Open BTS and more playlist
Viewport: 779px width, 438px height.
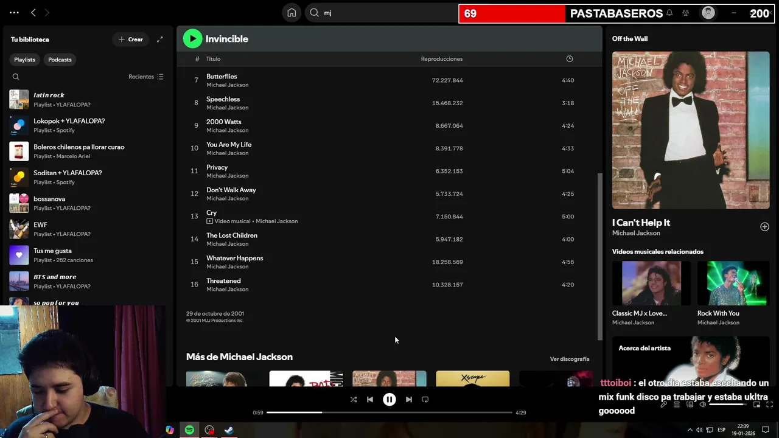point(88,281)
